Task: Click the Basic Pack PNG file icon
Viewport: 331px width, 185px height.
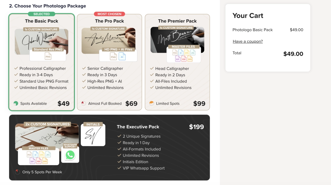Action: [x=48, y=56]
